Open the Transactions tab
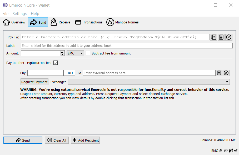239x155 pixels. pyautogui.click(x=89, y=22)
